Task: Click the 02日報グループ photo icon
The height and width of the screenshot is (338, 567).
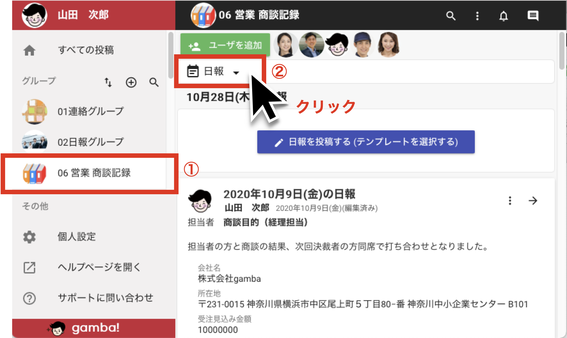Action: coord(35,142)
